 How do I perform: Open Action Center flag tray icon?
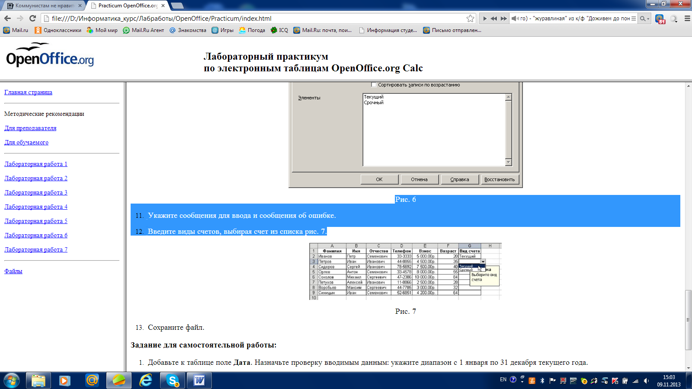[x=553, y=381]
